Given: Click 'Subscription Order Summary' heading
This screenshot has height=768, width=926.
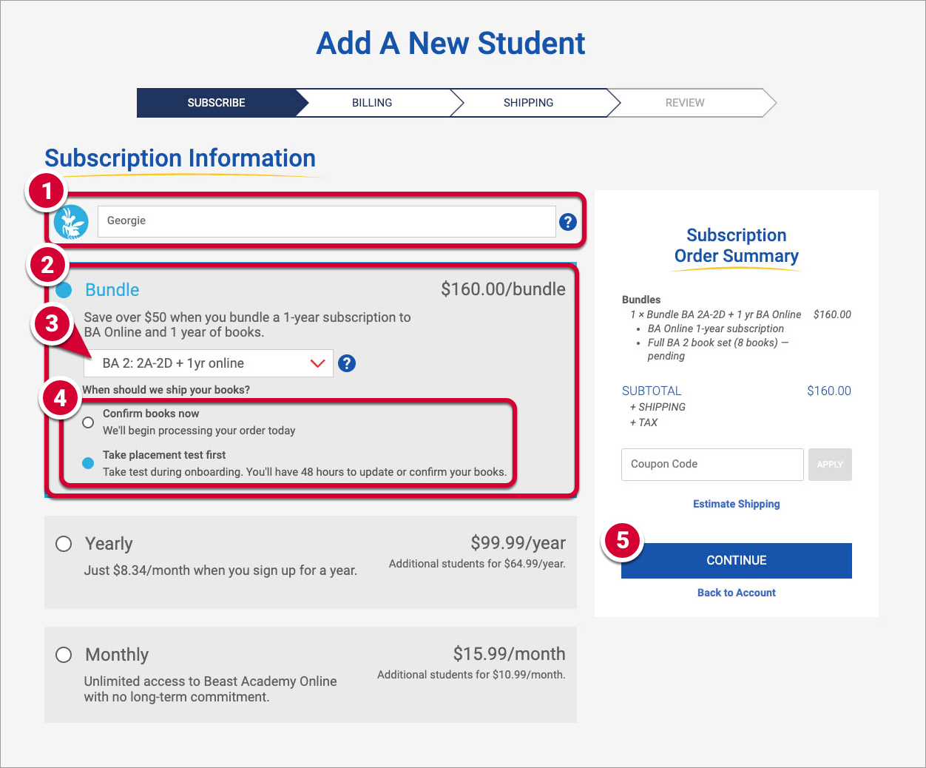Looking at the screenshot, I should 737,246.
